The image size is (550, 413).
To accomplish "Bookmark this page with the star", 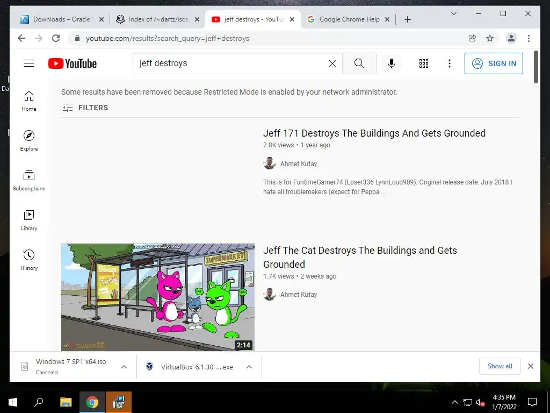I will (x=490, y=38).
